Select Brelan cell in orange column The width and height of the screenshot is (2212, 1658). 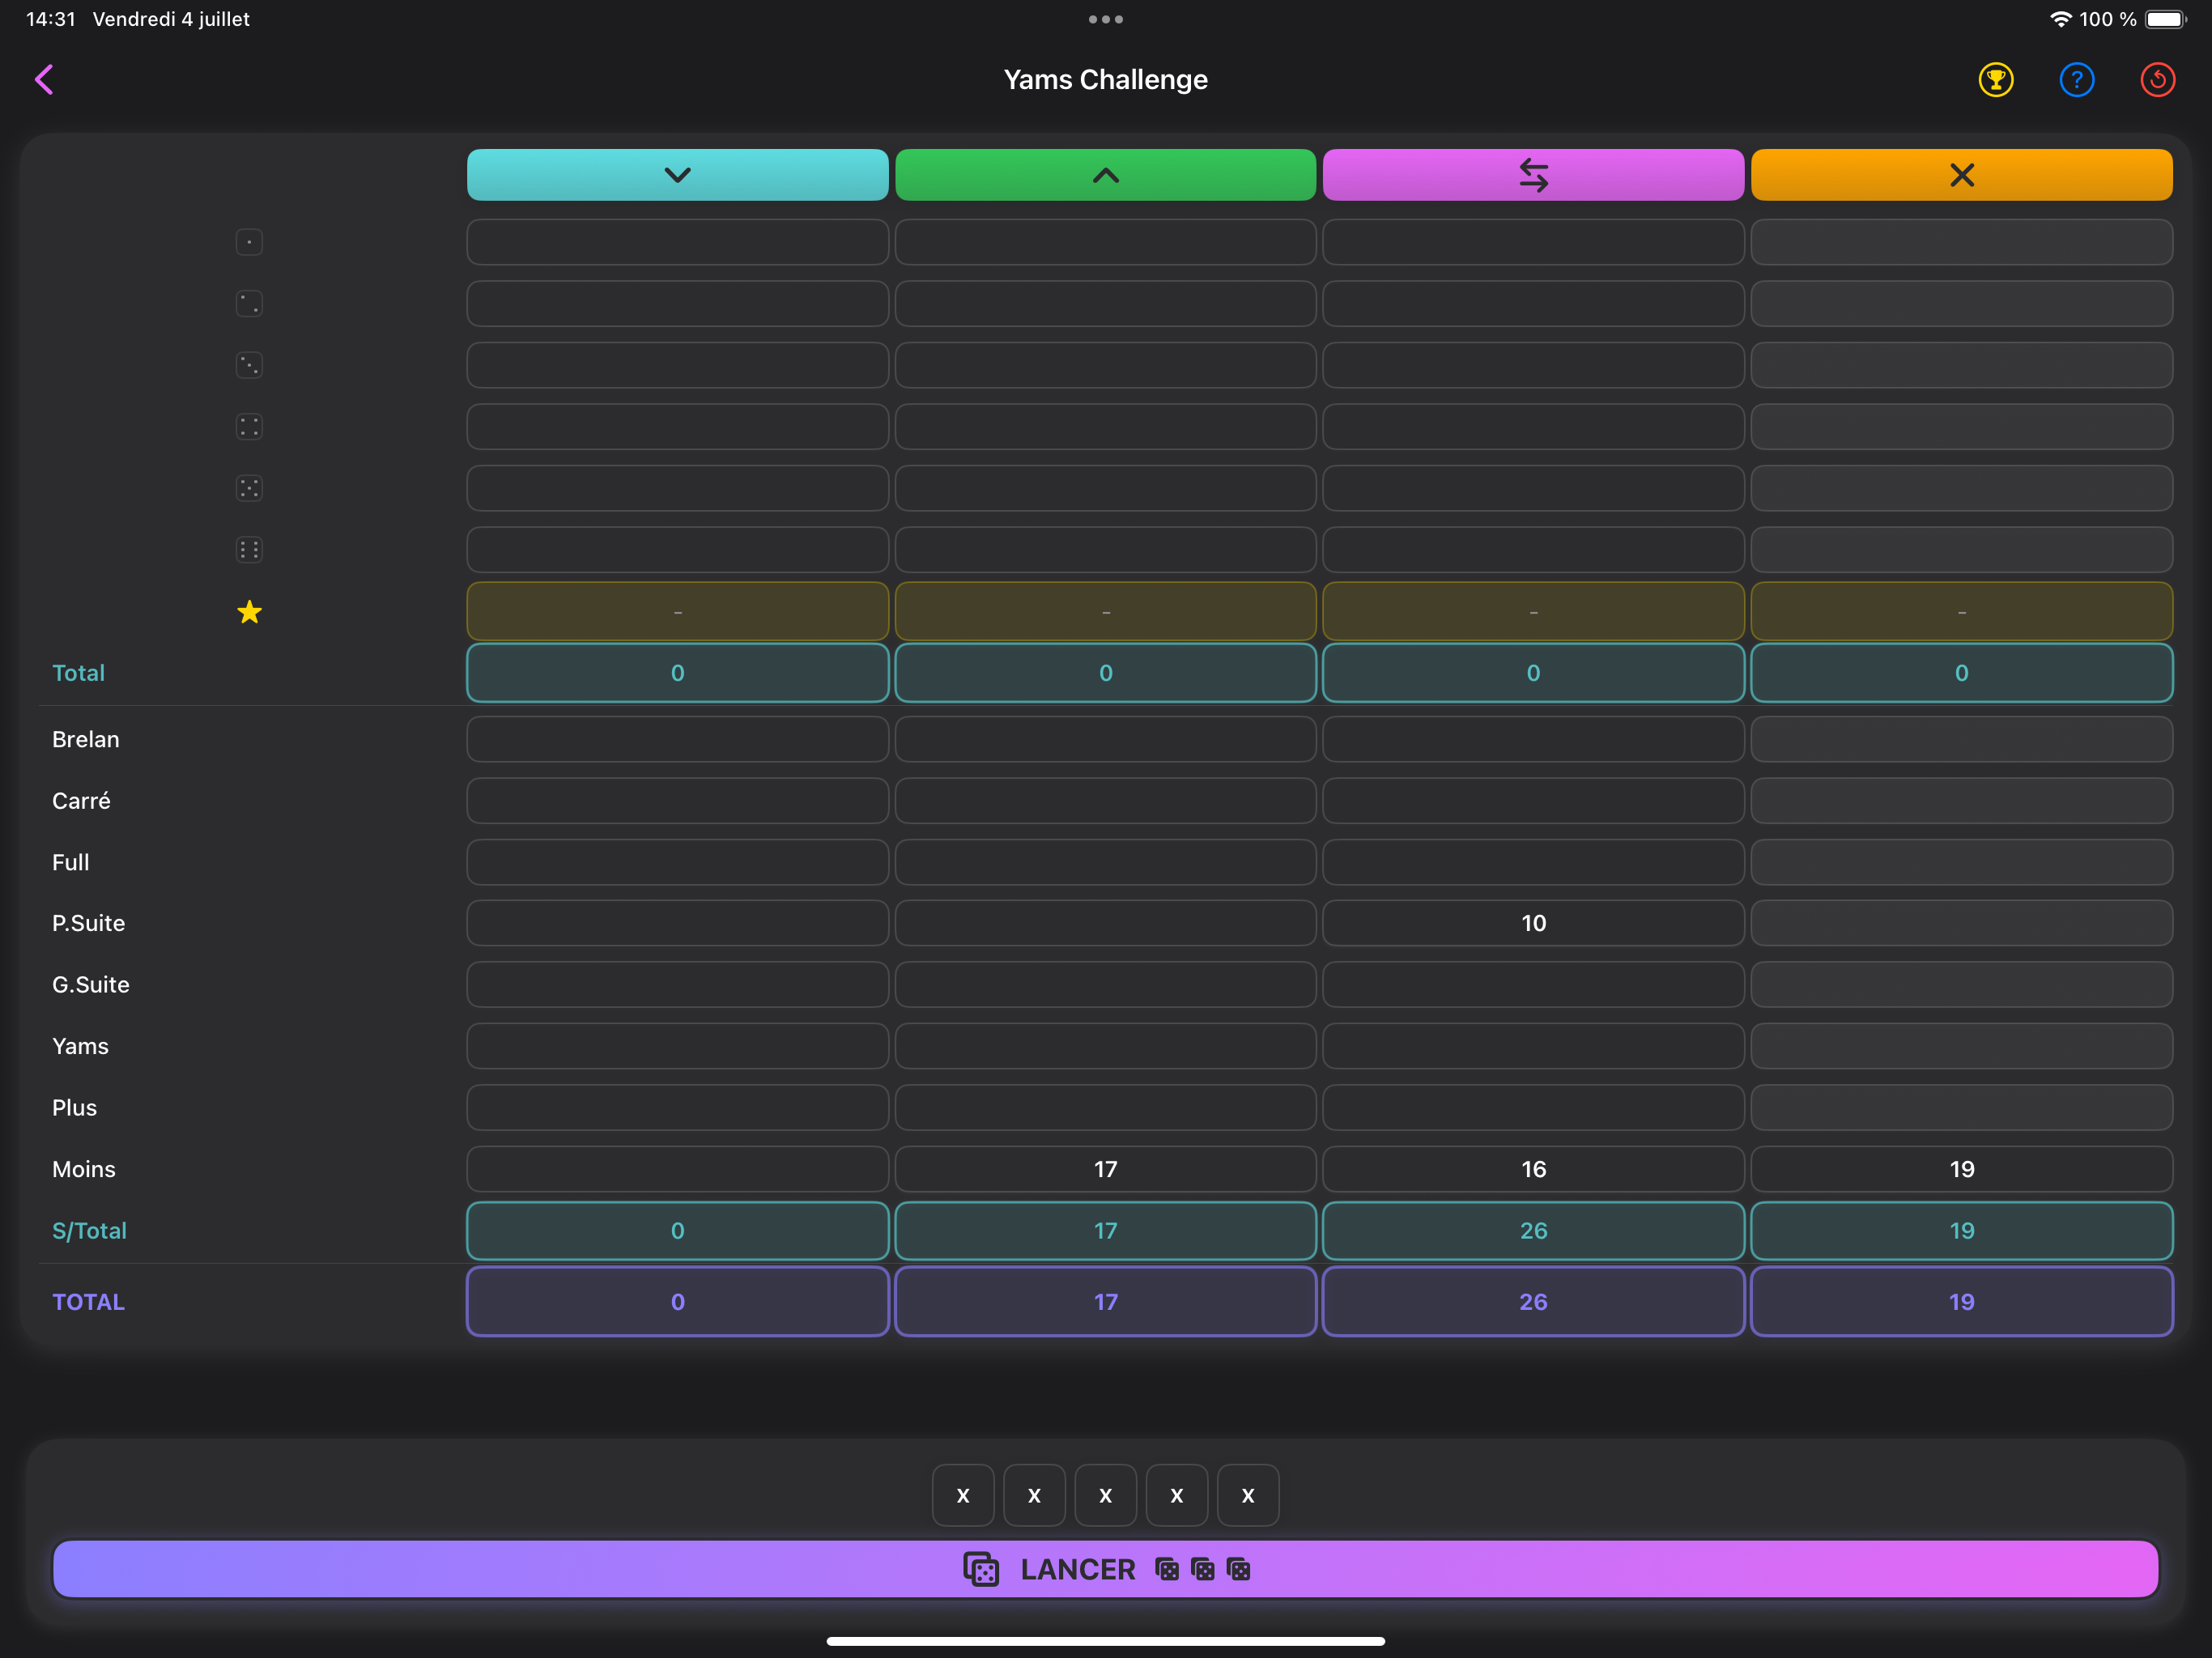coord(1961,739)
